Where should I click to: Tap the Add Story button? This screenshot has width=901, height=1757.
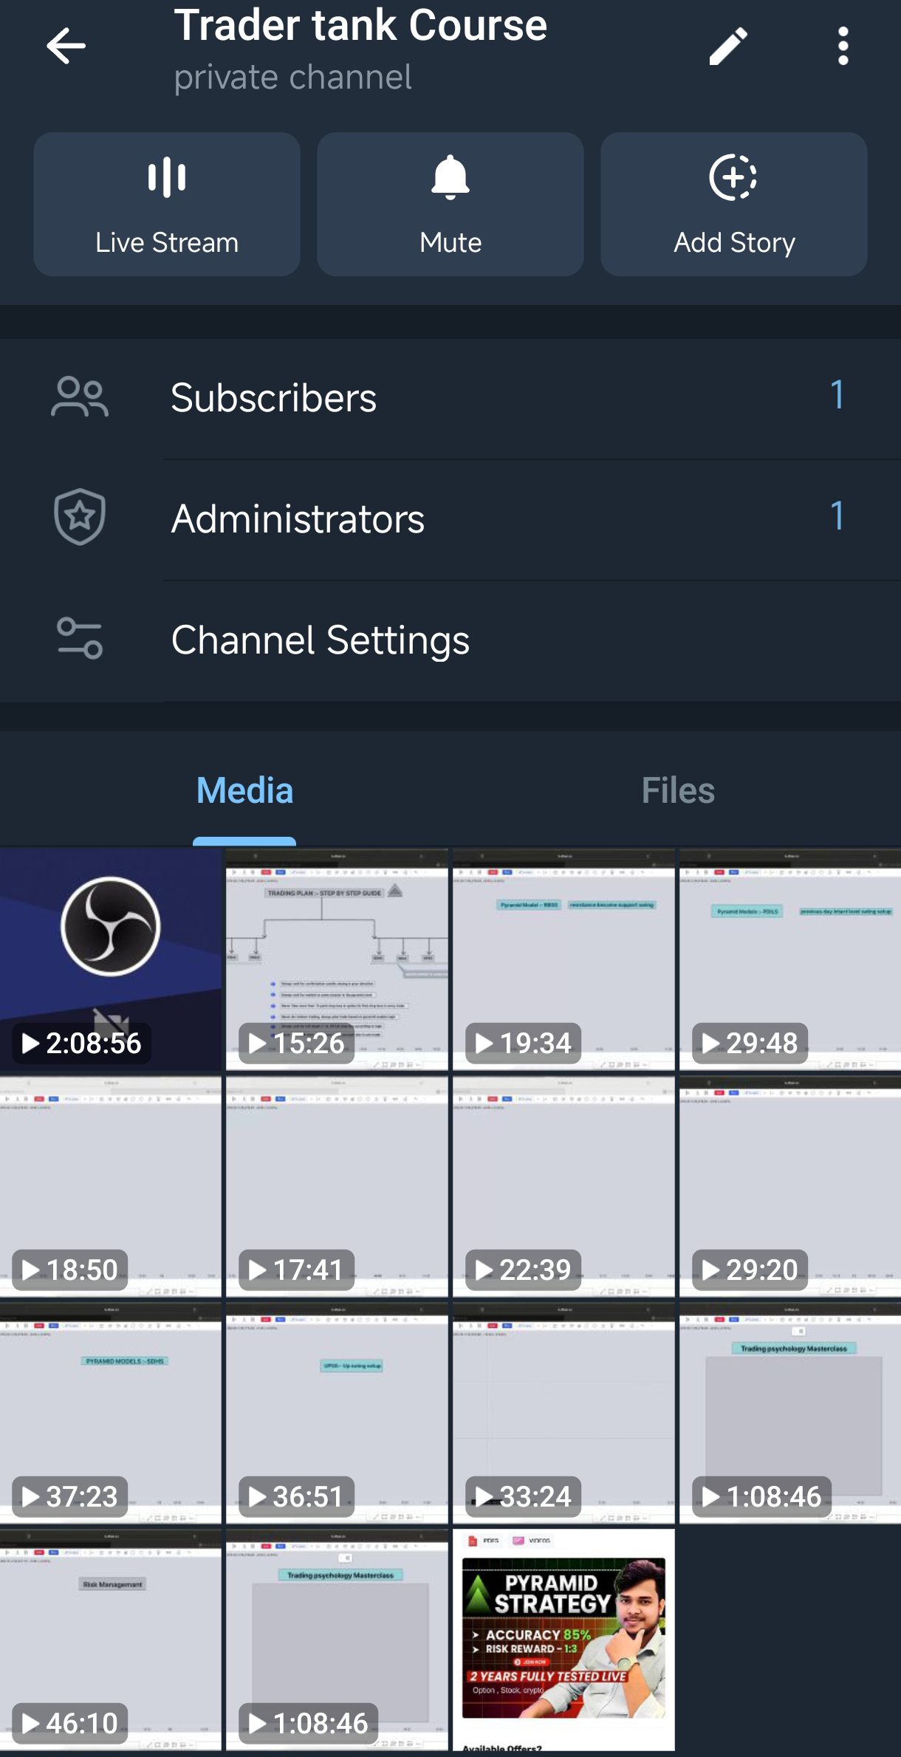pos(733,204)
